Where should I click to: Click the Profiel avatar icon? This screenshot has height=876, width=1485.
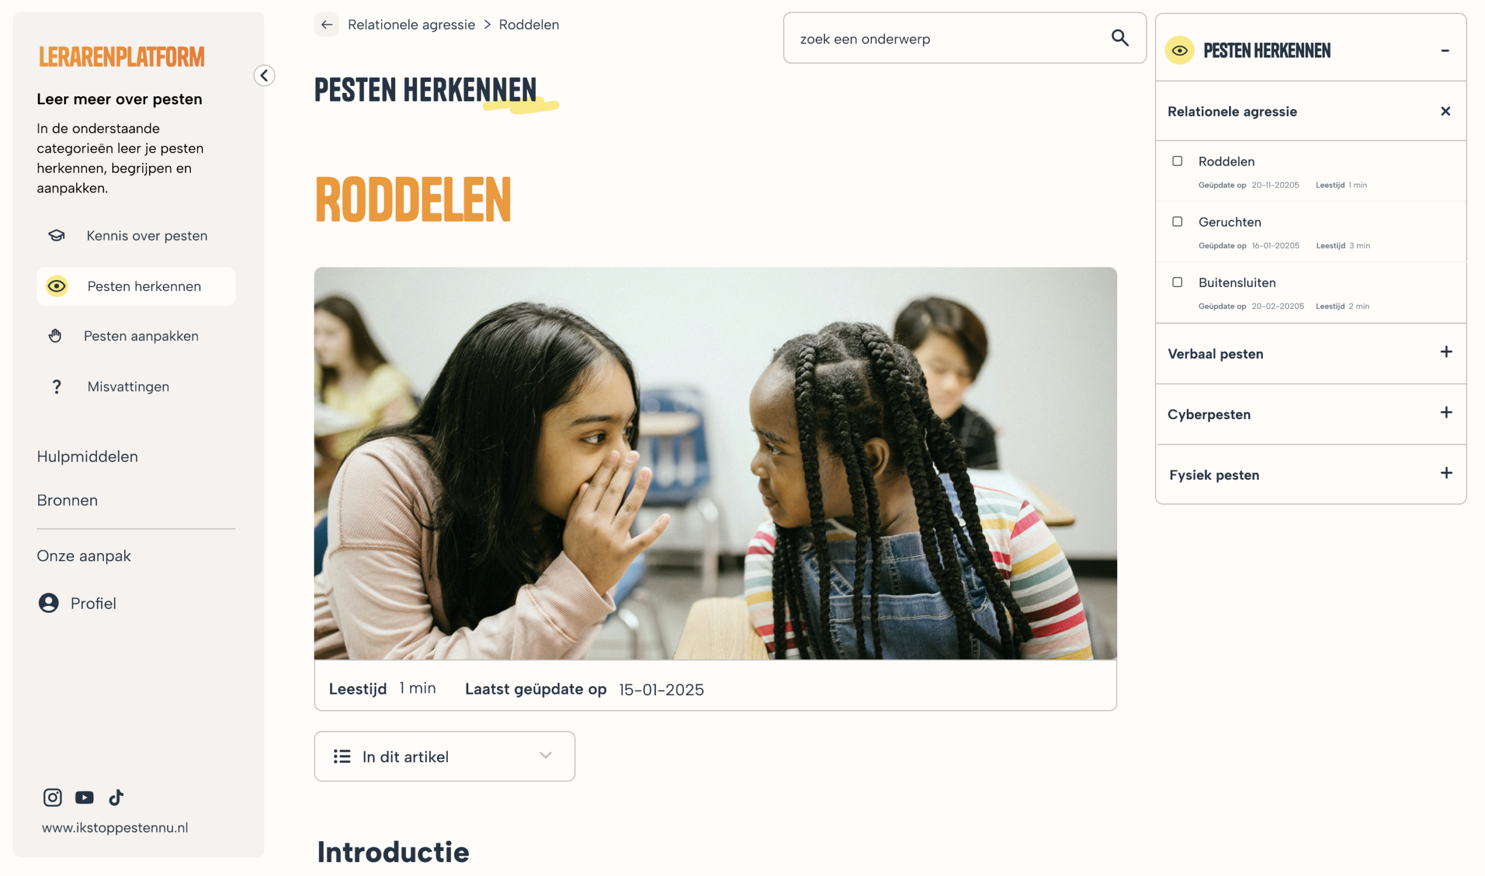48,604
